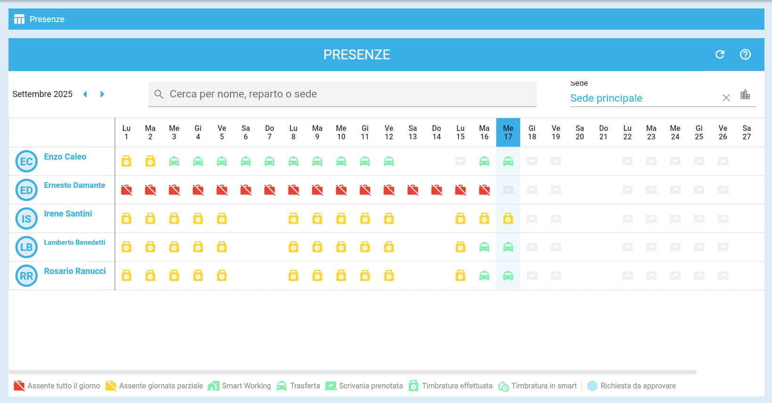
Task: Select the highlighted Me 17 column header
Action: (508, 132)
